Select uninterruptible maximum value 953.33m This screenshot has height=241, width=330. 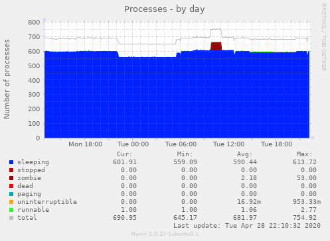click(307, 202)
